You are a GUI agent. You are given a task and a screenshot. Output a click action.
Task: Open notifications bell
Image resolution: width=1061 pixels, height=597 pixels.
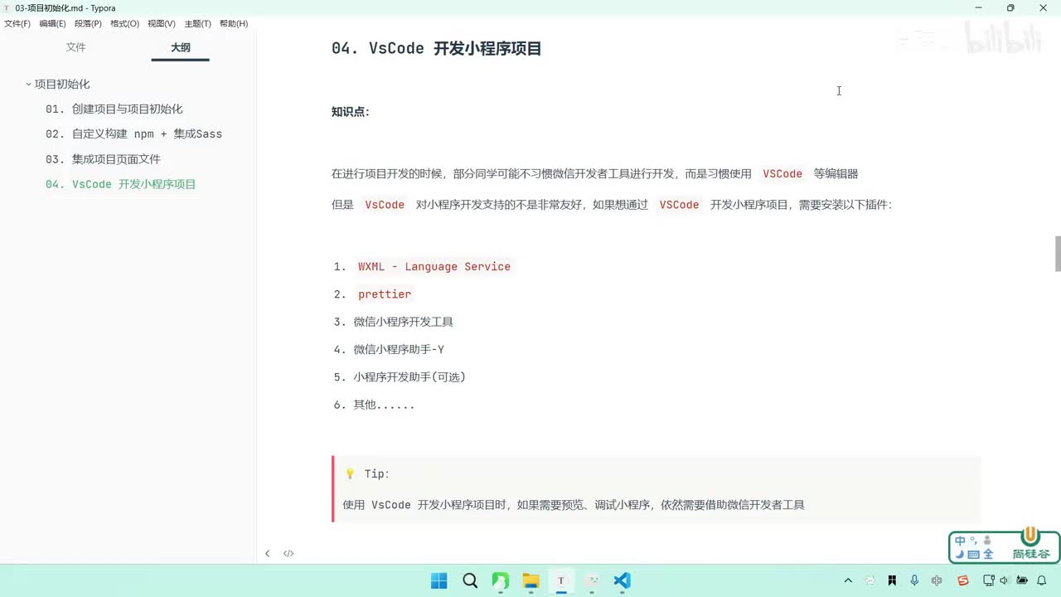point(1042,580)
